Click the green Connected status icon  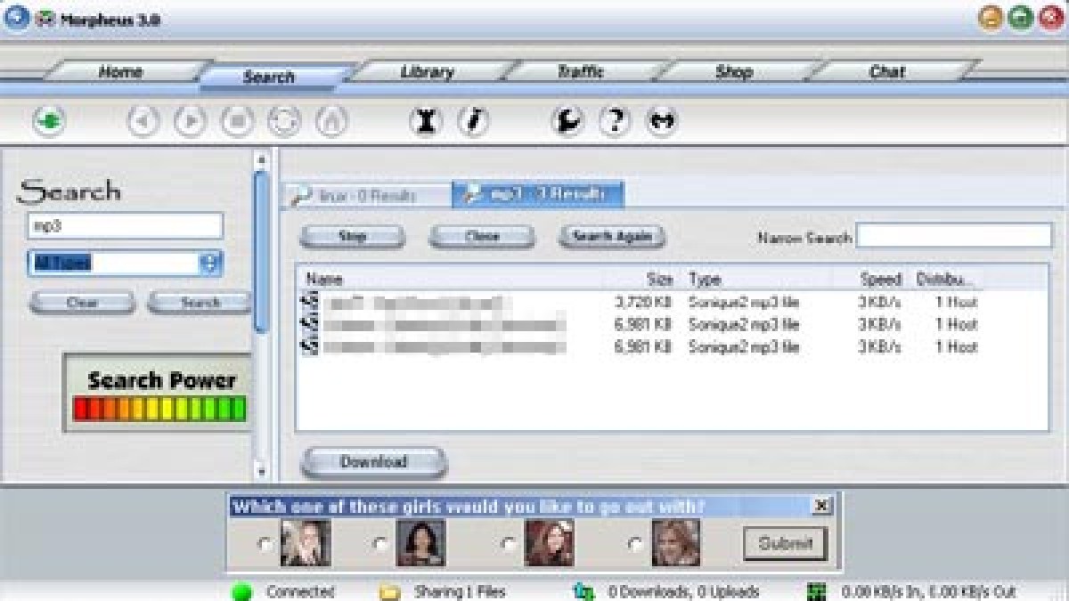pyautogui.click(x=241, y=591)
